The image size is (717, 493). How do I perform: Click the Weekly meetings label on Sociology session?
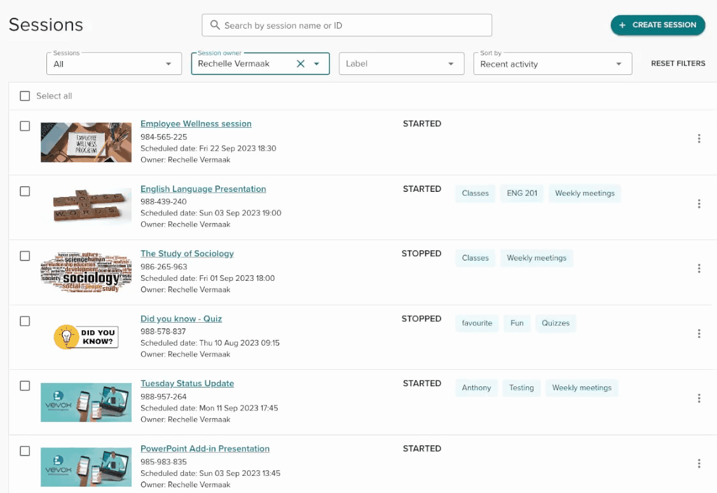pyautogui.click(x=536, y=258)
